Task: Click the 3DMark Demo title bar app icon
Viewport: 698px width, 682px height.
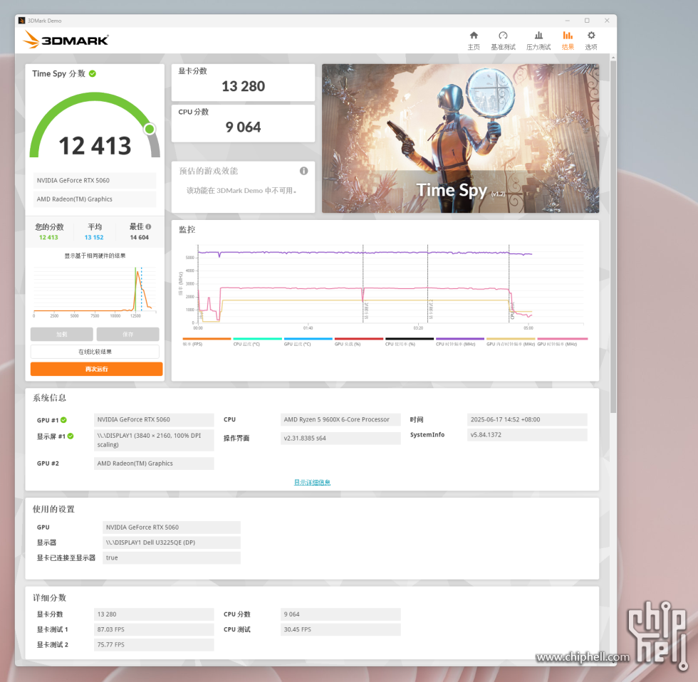Action: click(x=21, y=21)
